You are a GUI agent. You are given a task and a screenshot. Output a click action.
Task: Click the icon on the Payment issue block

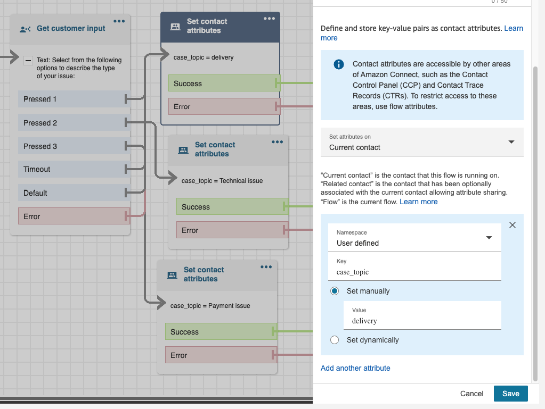(x=172, y=275)
